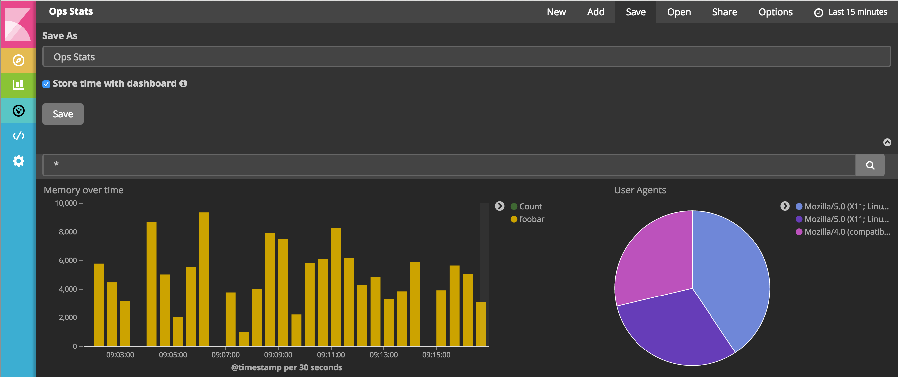Select Share in the top menu
The height and width of the screenshot is (377, 898).
(x=724, y=12)
